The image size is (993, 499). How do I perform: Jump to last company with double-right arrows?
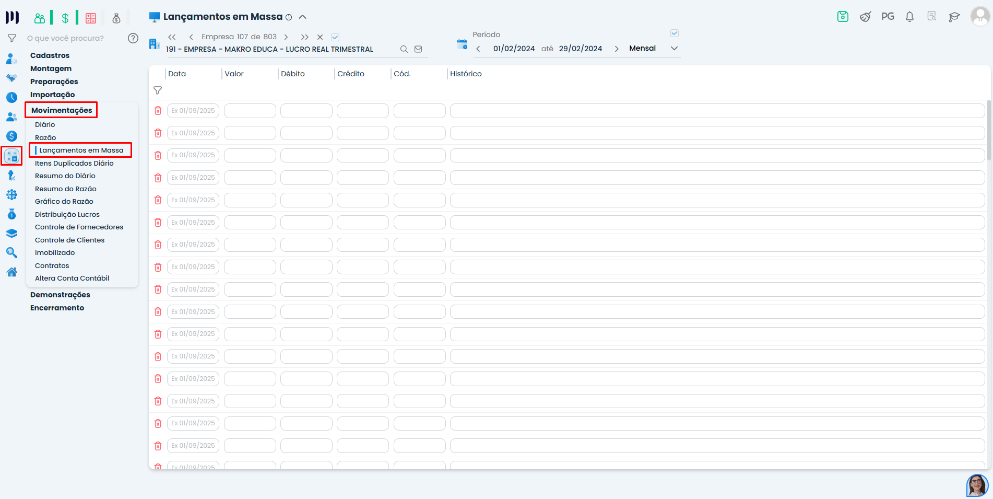[x=305, y=37]
